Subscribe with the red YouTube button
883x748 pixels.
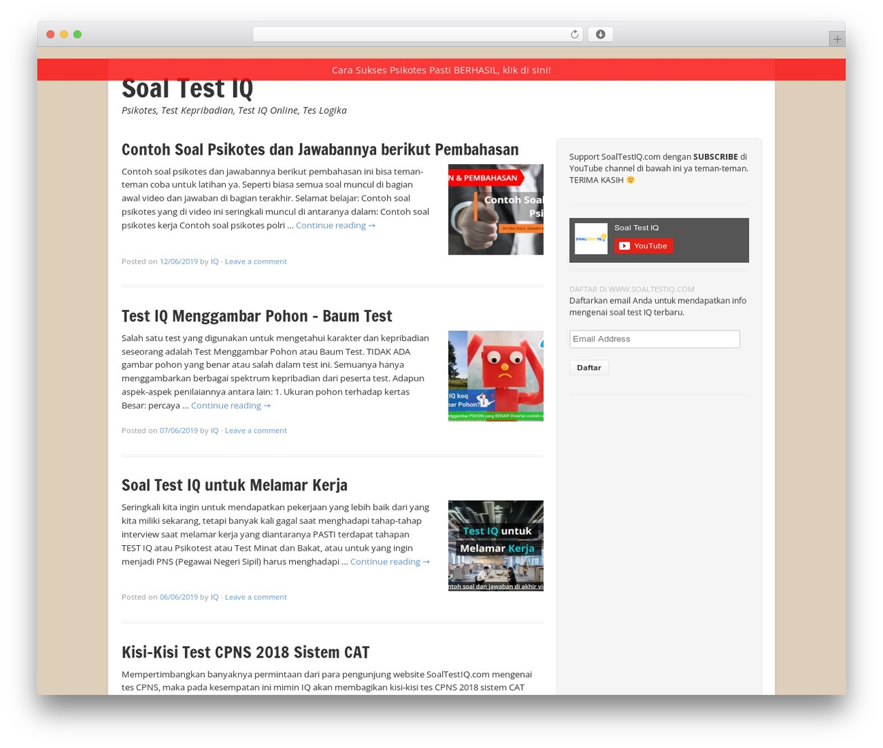coord(644,246)
